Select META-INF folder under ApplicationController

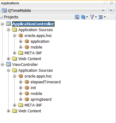[x=33, y=53]
